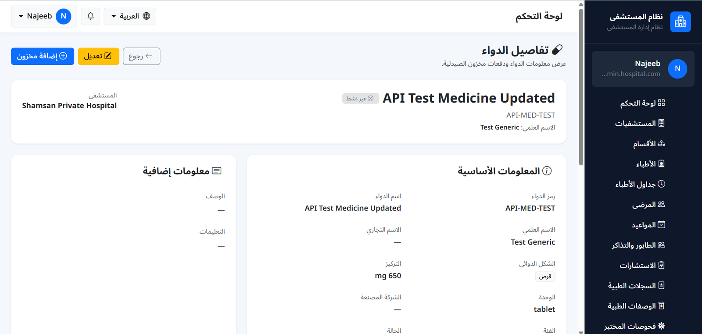Click the hospital system logo icon

tap(681, 21)
